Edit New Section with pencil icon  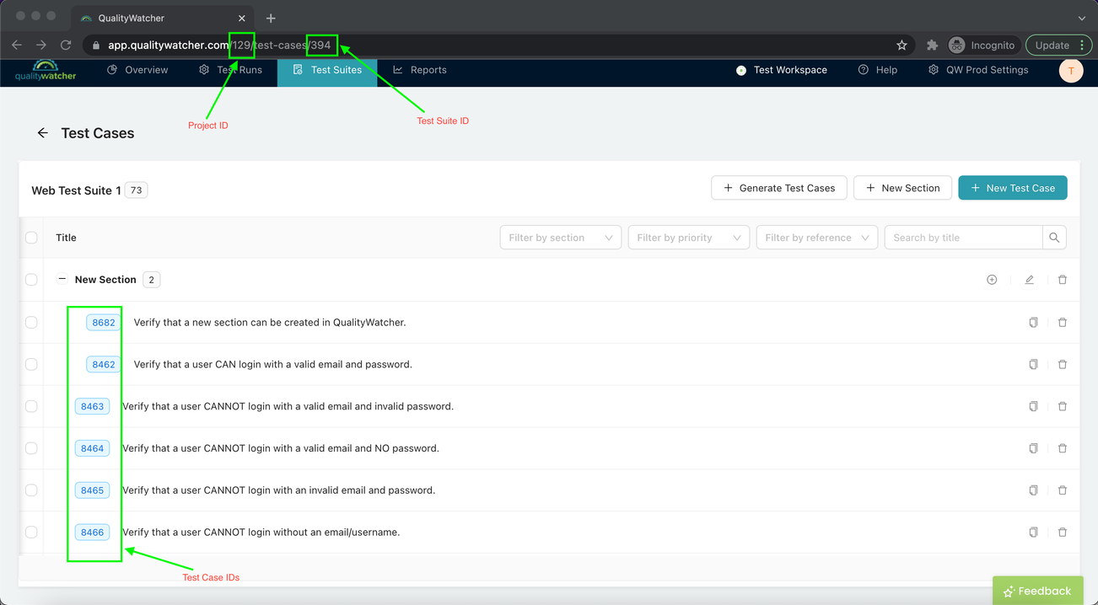[1029, 280]
